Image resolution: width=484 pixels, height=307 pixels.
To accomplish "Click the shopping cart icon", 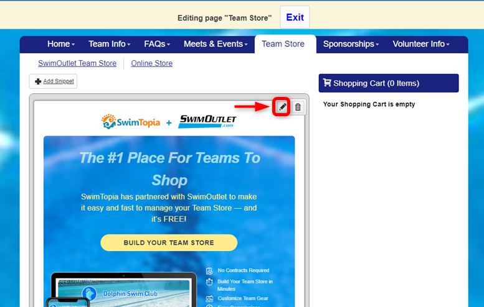I will [327, 83].
